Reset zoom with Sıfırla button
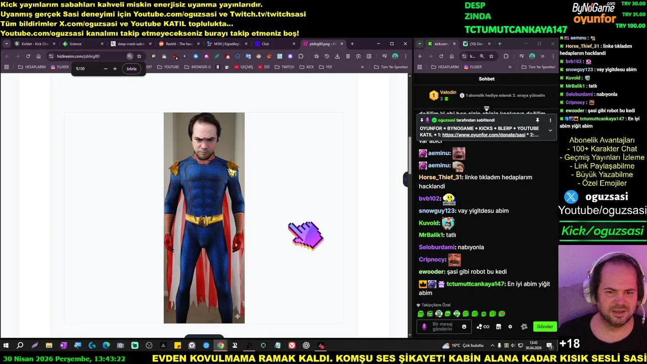 (x=131, y=69)
